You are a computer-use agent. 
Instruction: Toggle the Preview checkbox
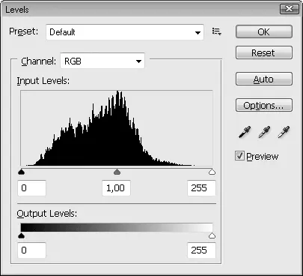239,156
